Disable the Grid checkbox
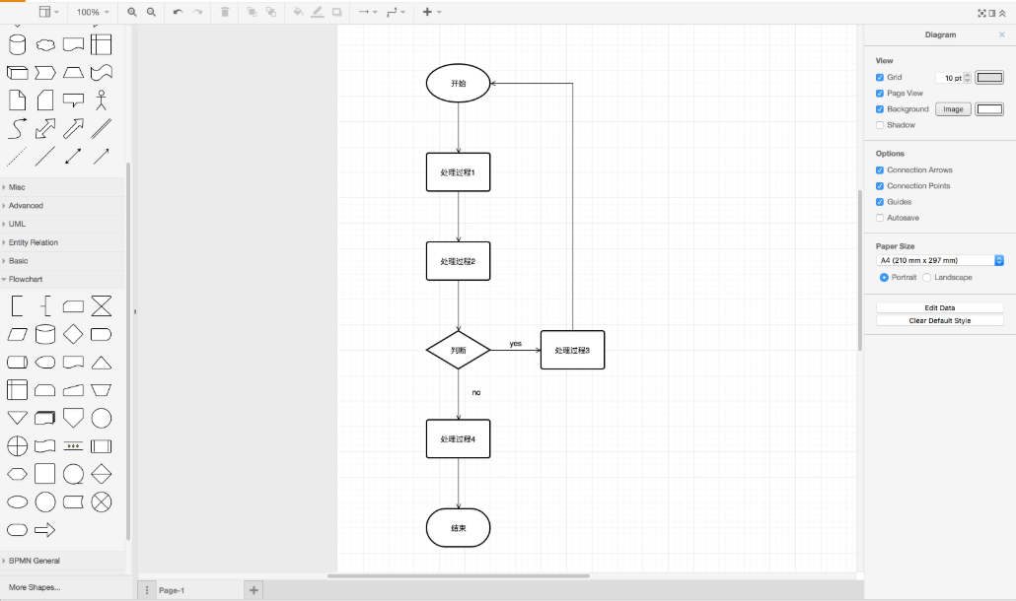1016x601 pixels. [879, 77]
